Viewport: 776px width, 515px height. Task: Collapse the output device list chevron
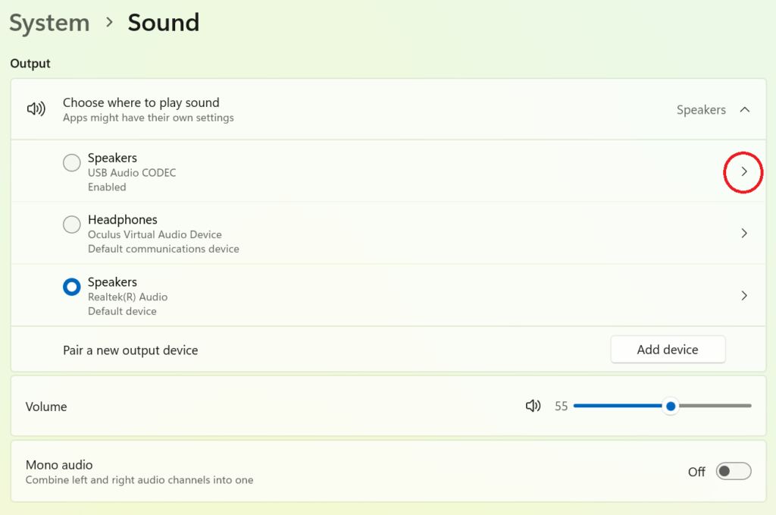744,110
